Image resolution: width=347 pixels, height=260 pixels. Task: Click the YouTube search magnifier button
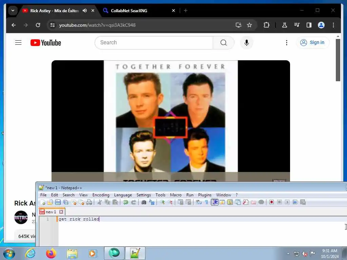[x=224, y=43]
